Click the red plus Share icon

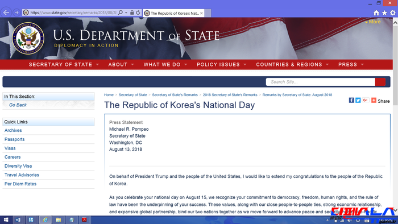[374, 100]
